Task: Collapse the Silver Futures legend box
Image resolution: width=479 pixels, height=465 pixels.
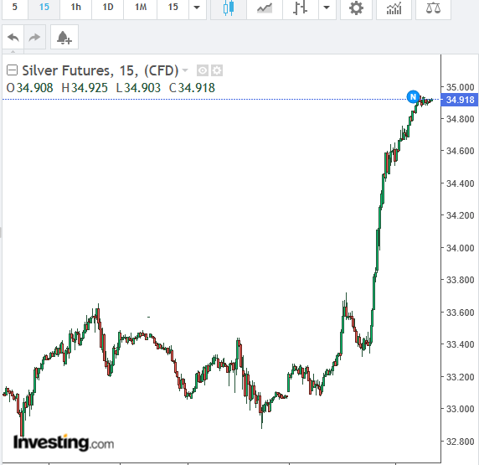Action: (x=12, y=70)
